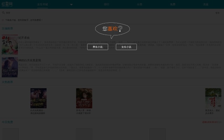224x140 pixels.
Task: Open book title 神的白月光竟是我
Action: (x=30, y=60)
